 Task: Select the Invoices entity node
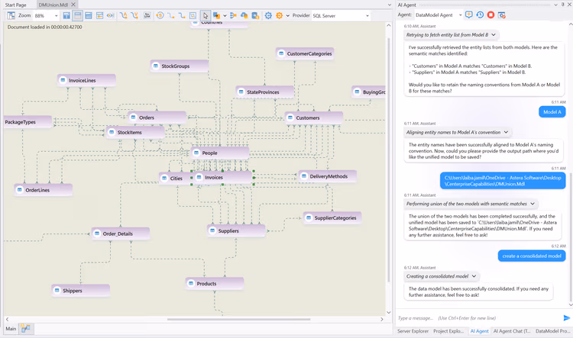coord(222,178)
